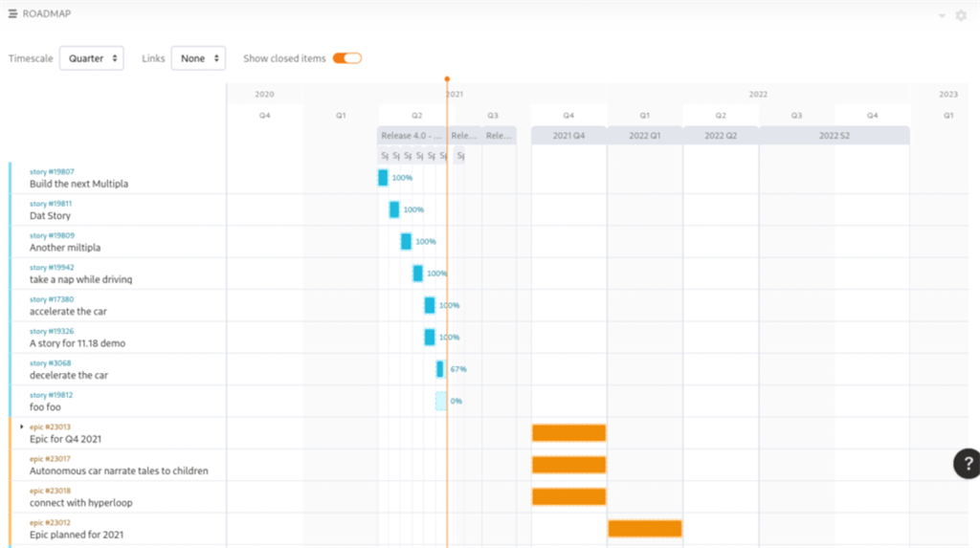Click the 67% progress bar of decelerate the car
Viewport: 980px width, 548px height.
pyautogui.click(x=440, y=369)
